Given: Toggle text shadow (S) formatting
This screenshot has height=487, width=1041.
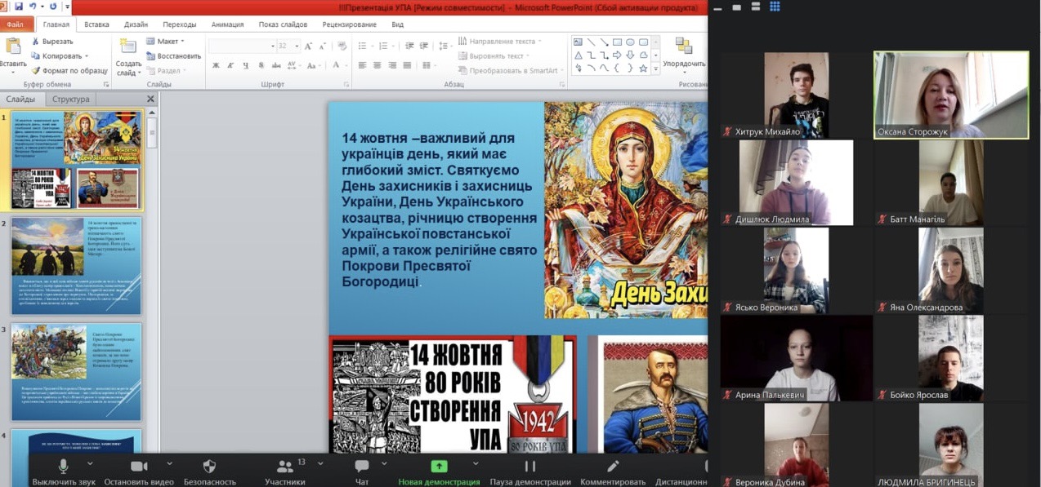Looking at the screenshot, I should [260, 65].
